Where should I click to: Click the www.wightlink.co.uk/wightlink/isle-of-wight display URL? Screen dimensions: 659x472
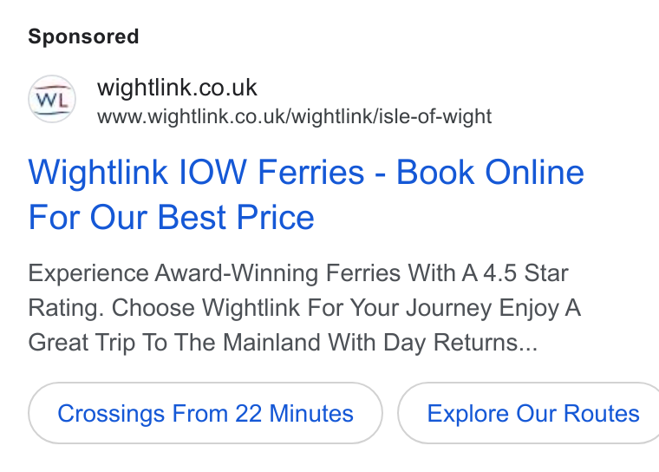(x=294, y=116)
